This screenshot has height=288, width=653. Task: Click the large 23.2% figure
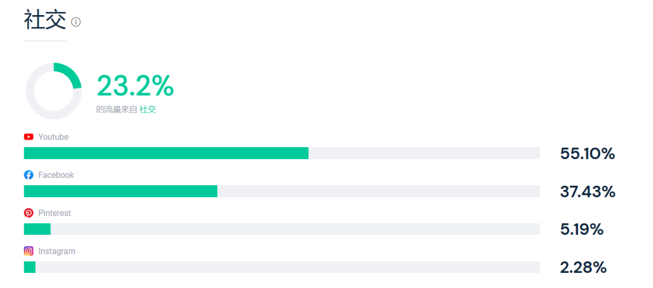pos(135,86)
